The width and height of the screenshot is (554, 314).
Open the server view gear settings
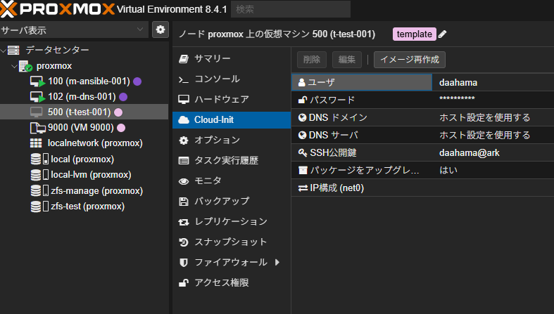[160, 30]
